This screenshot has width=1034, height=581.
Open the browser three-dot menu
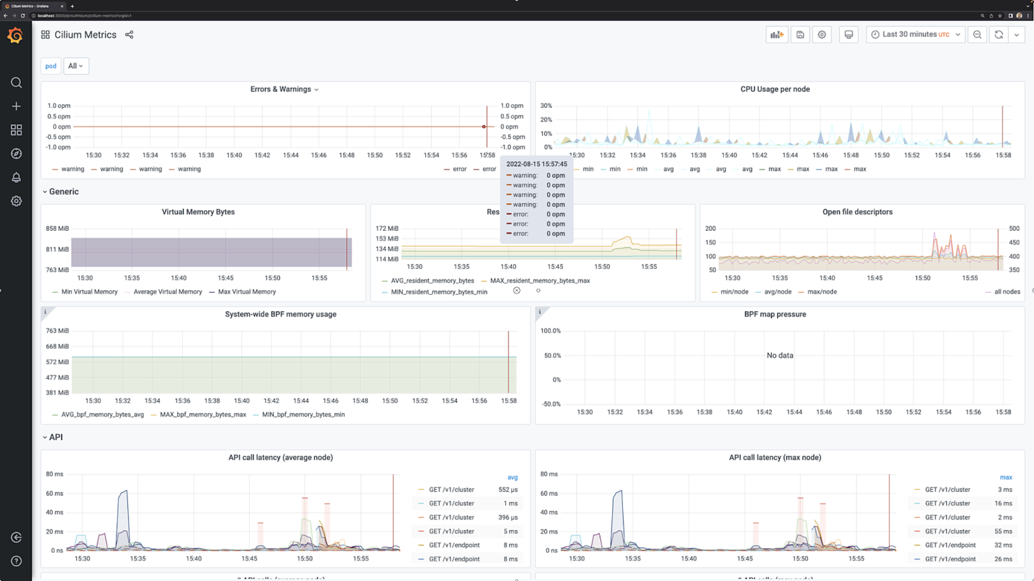click(1028, 16)
